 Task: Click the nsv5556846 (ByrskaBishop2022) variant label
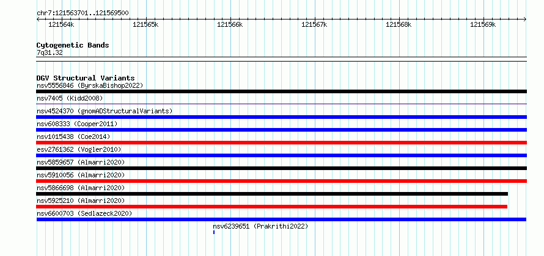[x=90, y=85]
